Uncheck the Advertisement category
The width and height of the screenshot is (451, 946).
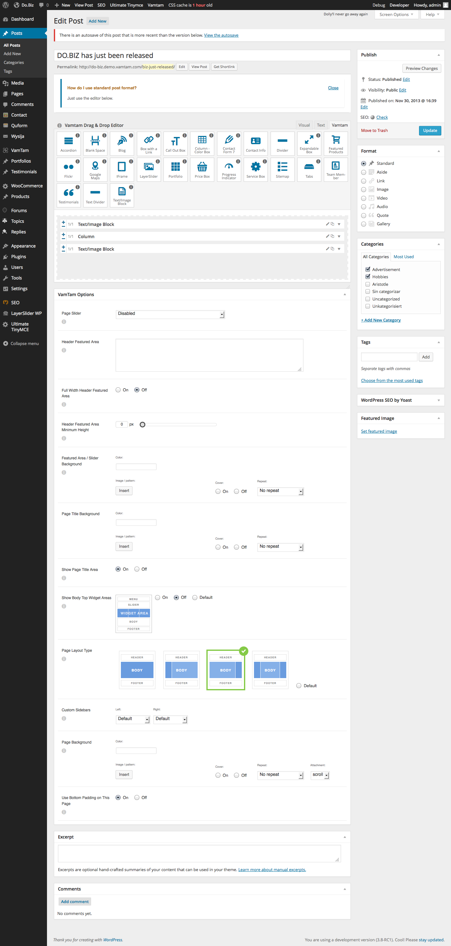pos(368,269)
